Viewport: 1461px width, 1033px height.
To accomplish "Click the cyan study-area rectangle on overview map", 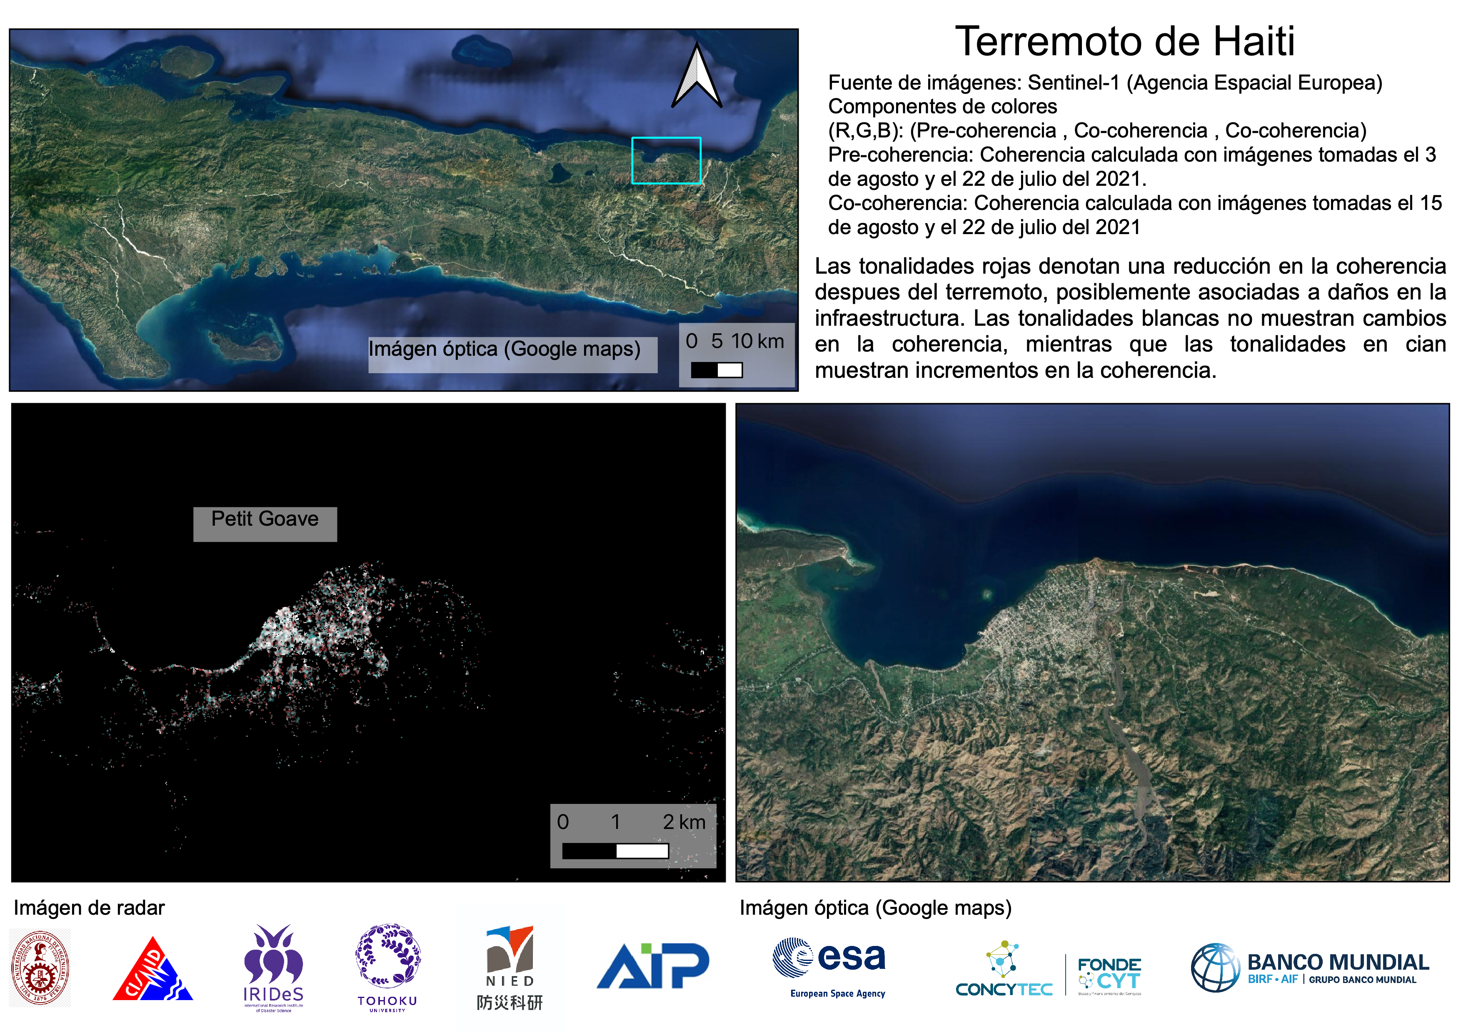I will point(666,160).
